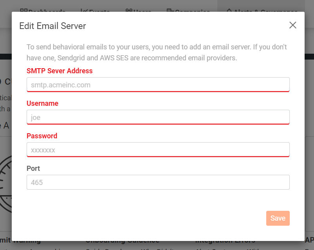Select the Alerts bell icon
Viewport: 314px width, 250px height.
tap(229, 10)
